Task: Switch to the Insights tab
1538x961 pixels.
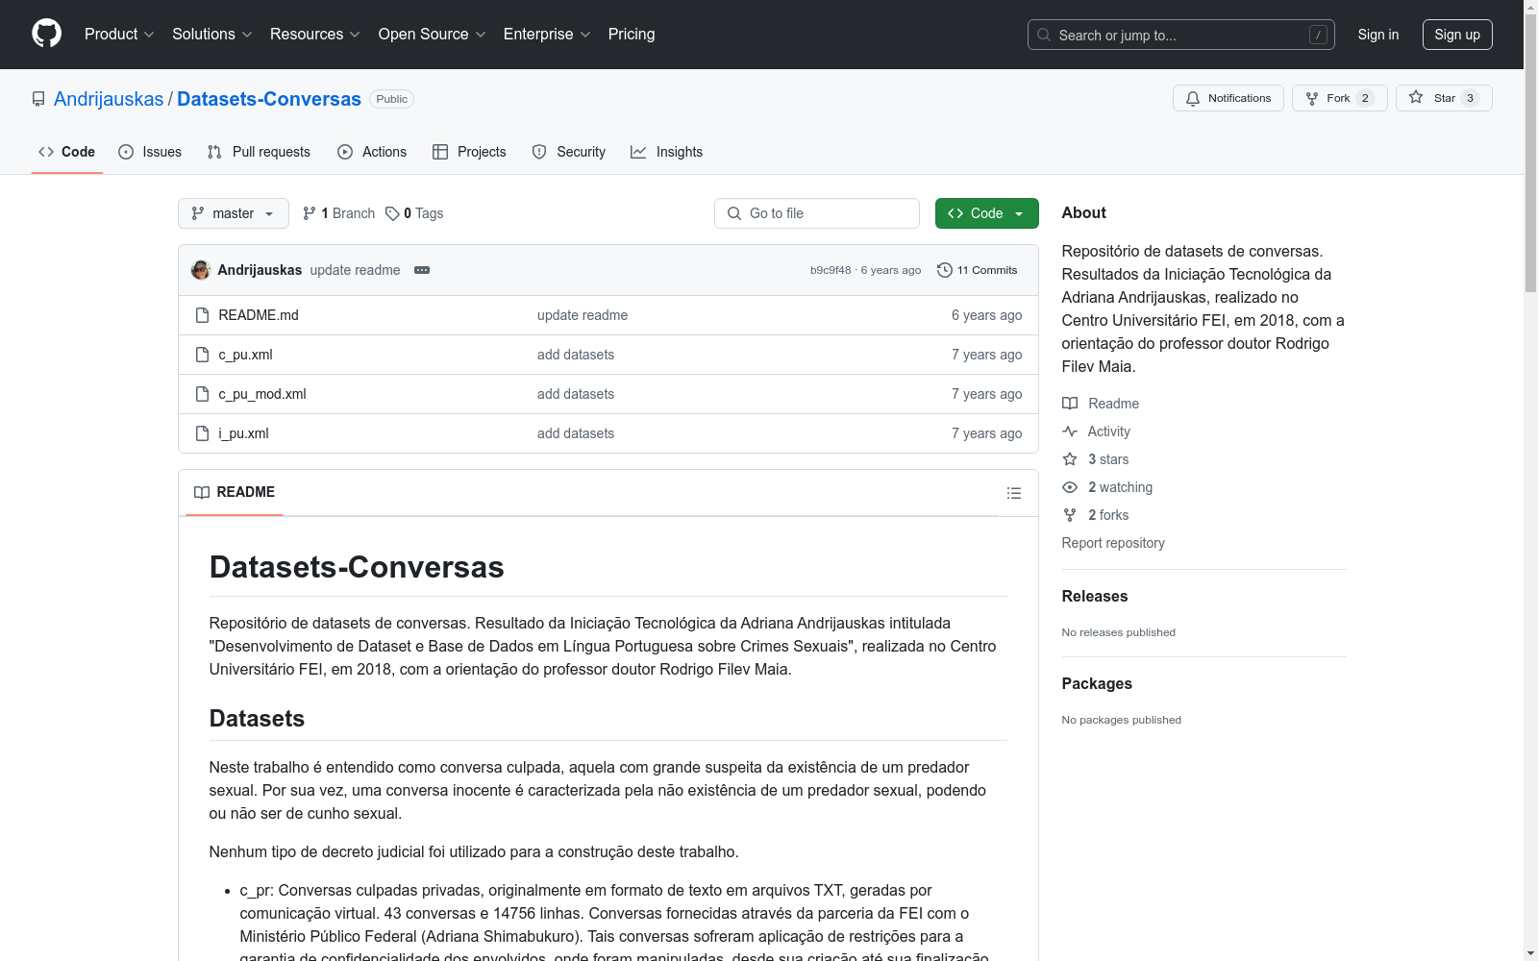Action: point(667,152)
